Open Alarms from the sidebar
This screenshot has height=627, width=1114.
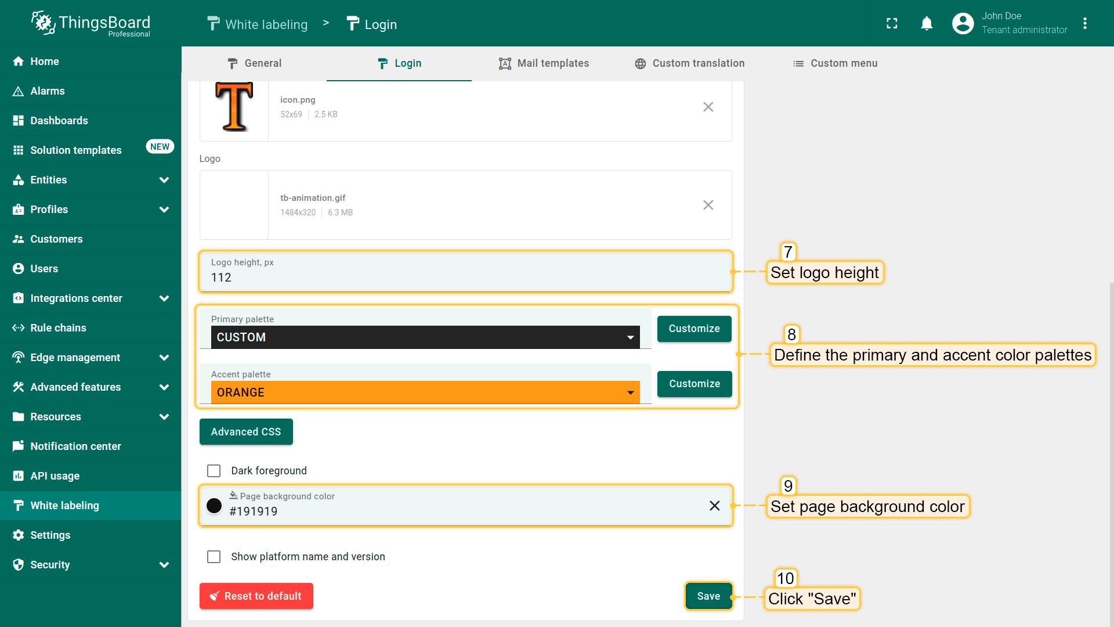pyautogui.click(x=48, y=91)
